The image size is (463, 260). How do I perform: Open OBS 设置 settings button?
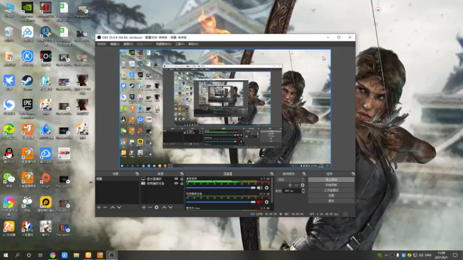pos(331,195)
